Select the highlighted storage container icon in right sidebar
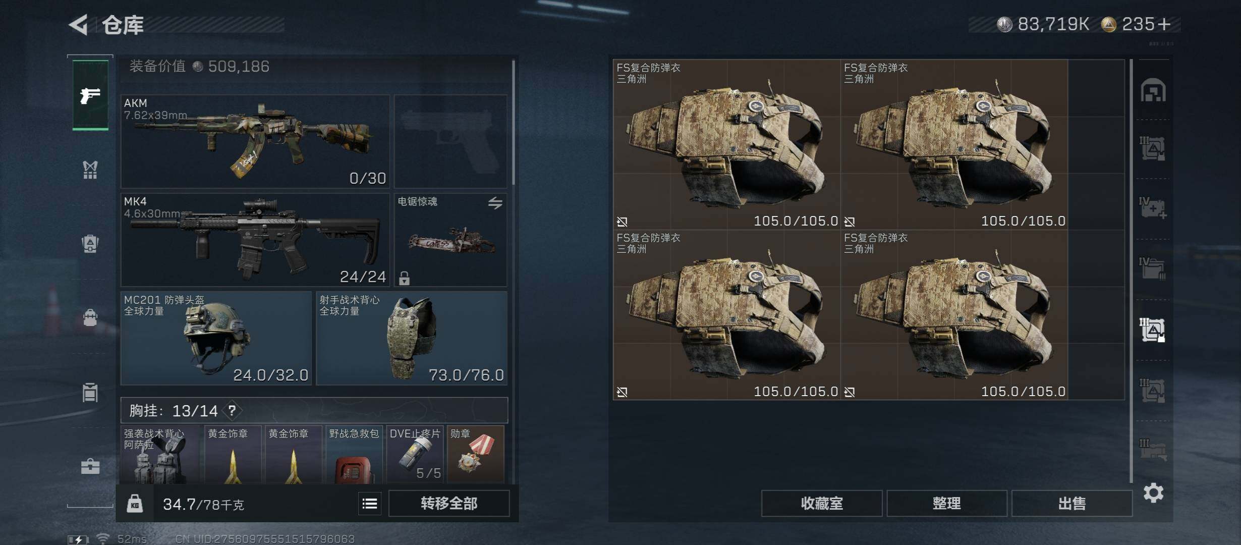Viewport: 1241px width, 545px height. coord(1153,330)
